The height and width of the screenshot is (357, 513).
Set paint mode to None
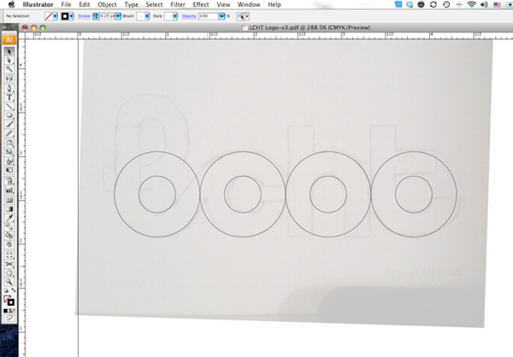[13, 311]
